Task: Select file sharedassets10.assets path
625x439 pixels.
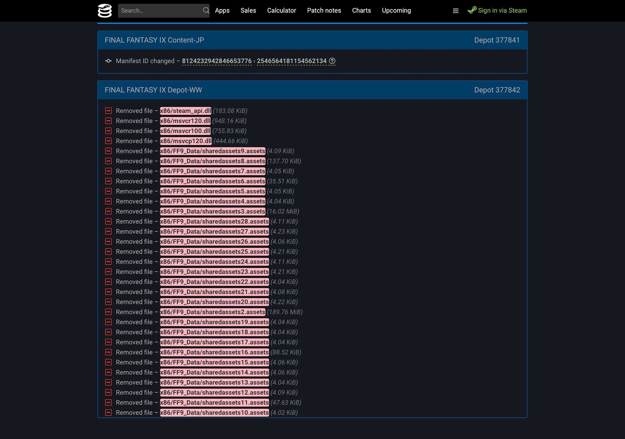Action: click(214, 413)
